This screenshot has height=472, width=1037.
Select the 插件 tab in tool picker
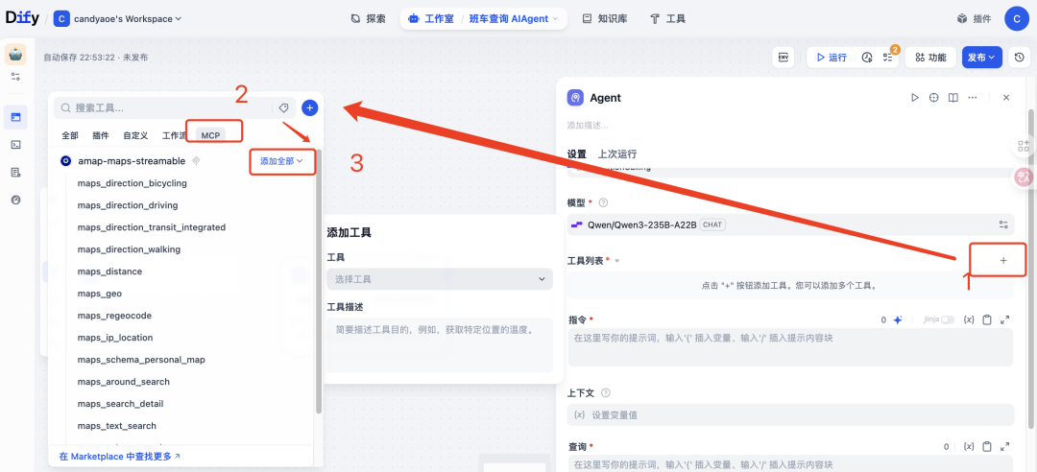101,135
